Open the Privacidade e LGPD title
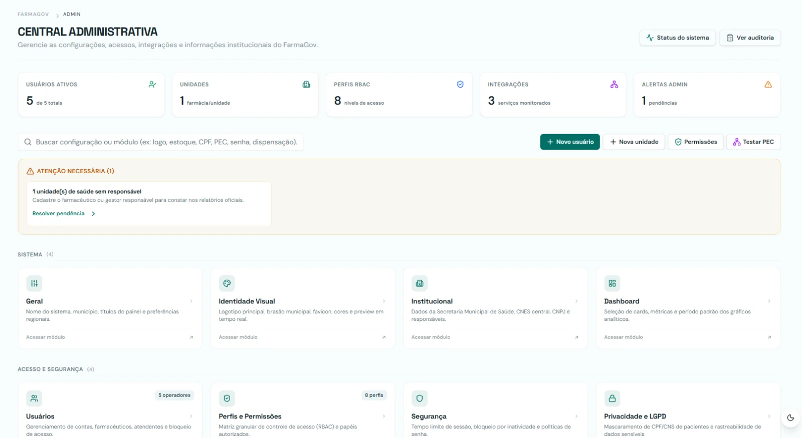 (635, 416)
